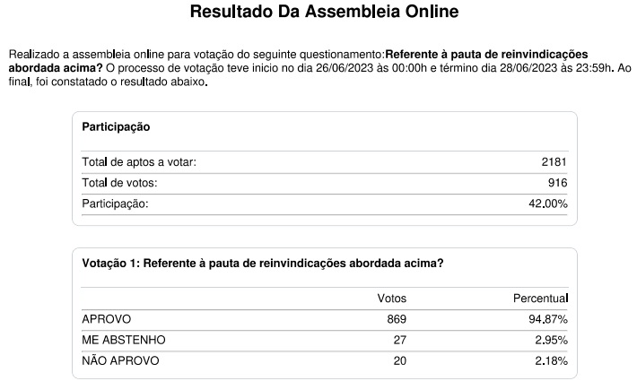This screenshot has height=381, width=637.
Task: Click the total votes value 916
Action: (558, 183)
